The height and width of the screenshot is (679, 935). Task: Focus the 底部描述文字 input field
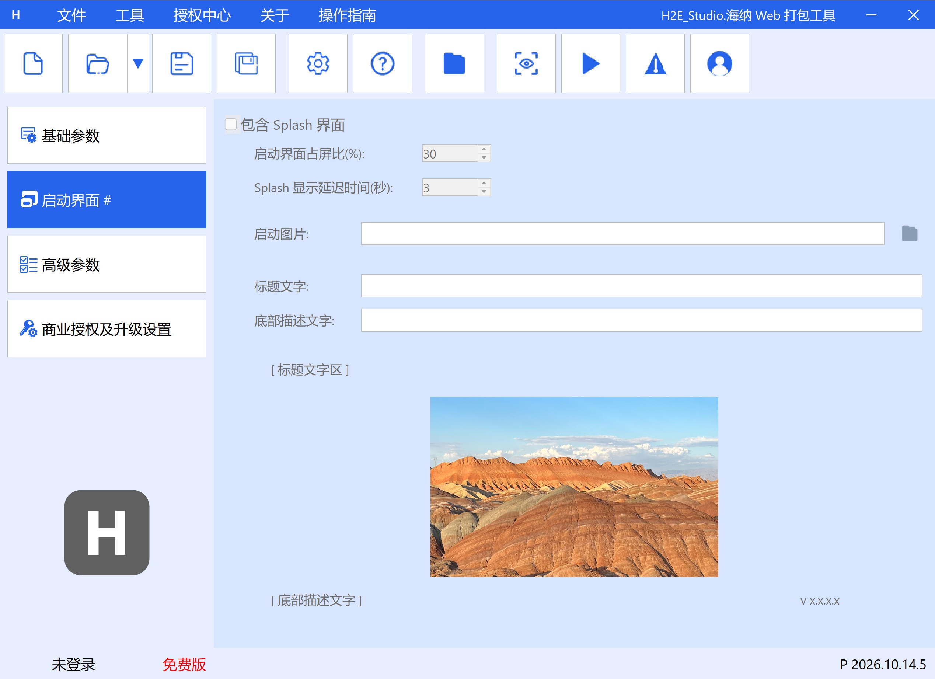tap(642, 320)
